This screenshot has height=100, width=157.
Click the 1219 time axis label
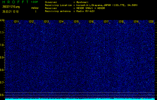(x=136, y=21)
